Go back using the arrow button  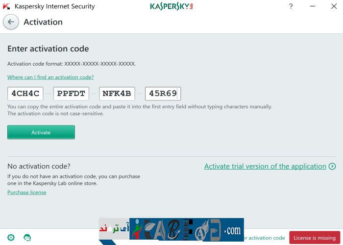point(11,22)
